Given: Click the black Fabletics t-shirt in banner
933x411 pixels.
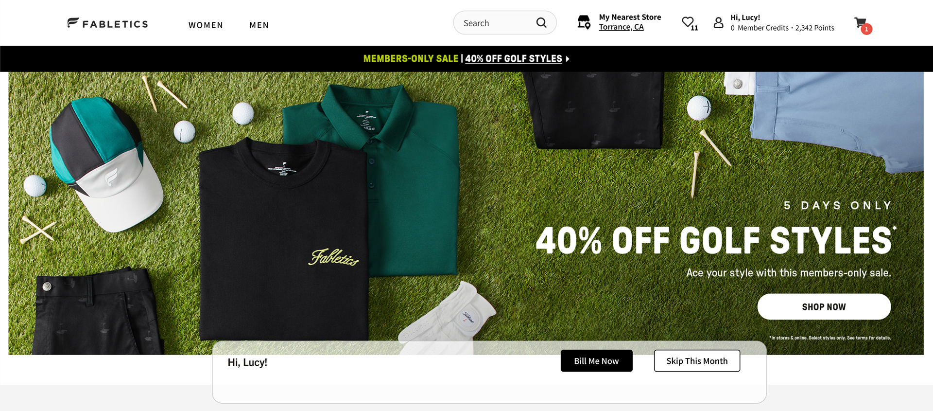Looking at the screenshot, I should (283, 241).
